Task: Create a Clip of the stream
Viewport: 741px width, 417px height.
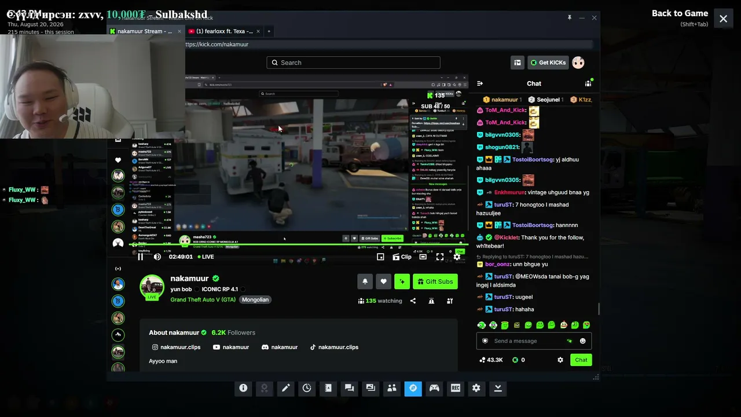Action: (x=402, y=257)
